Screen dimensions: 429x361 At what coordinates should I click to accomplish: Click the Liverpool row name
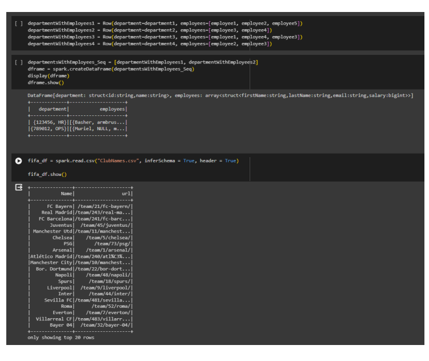point(59,288)
